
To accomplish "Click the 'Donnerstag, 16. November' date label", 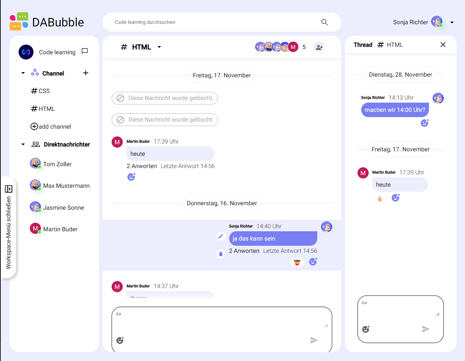I will coord(222,203).
